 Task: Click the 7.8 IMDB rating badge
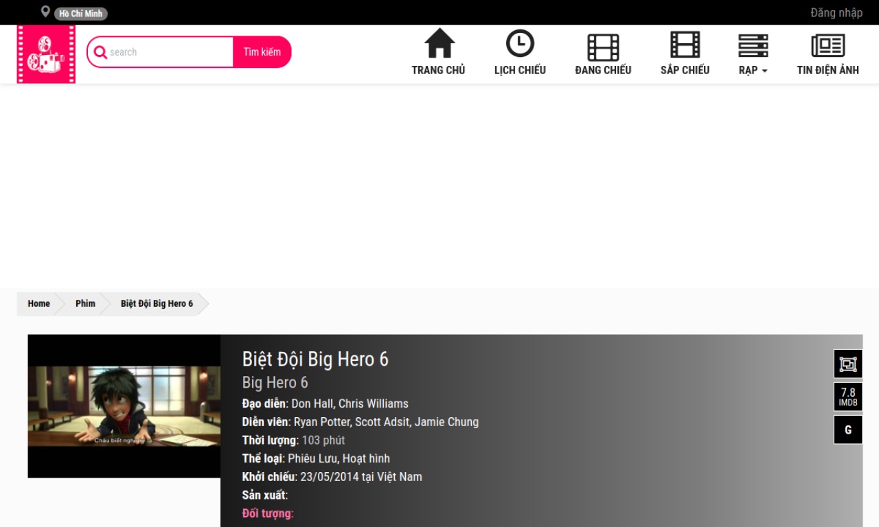click(848, 397)
